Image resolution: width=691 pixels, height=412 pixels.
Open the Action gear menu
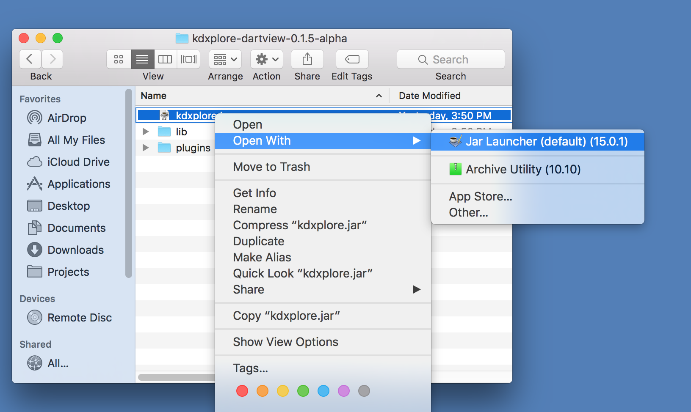[x=267, y=59]
